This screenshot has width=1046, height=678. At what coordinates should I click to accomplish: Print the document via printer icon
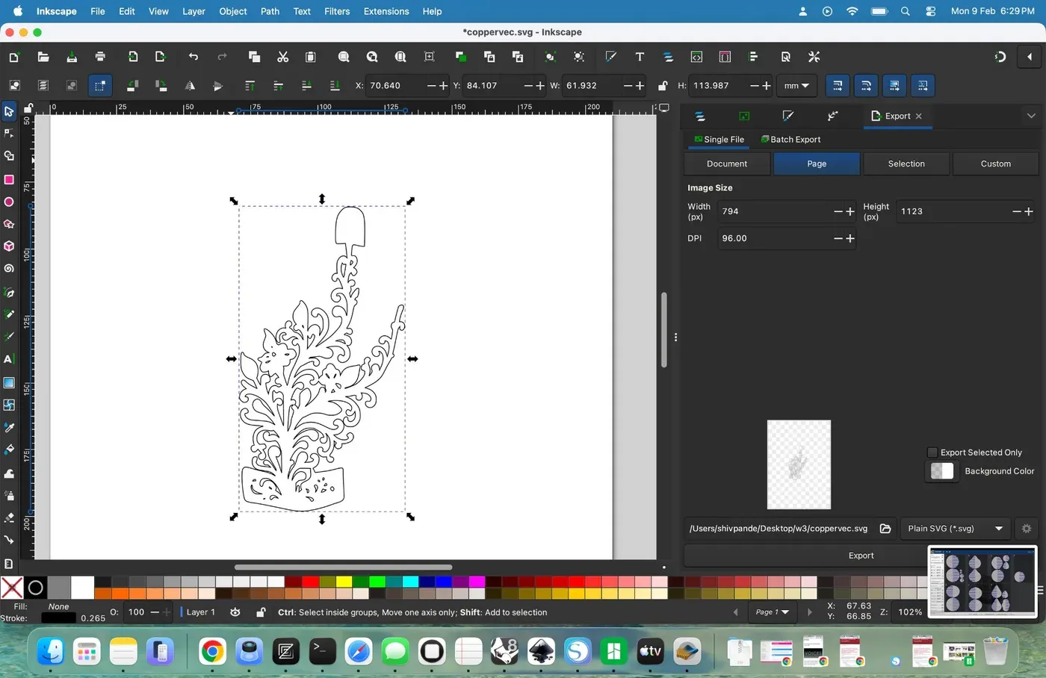pos(100,57)
